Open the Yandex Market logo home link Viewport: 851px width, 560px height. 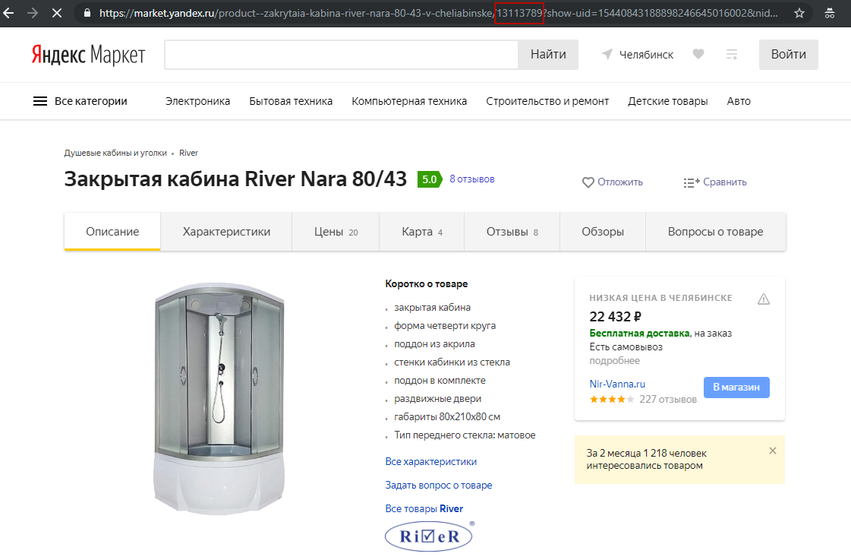(89, 55)
